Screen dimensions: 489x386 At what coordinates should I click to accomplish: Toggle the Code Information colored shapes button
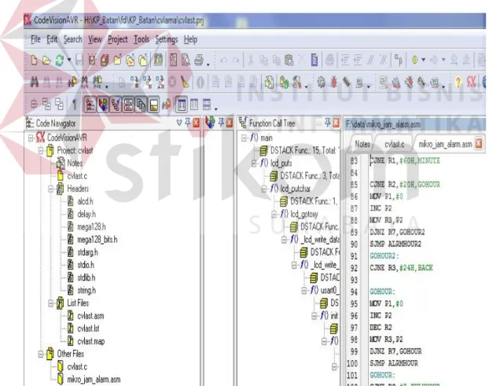click(x=103, y=104)
